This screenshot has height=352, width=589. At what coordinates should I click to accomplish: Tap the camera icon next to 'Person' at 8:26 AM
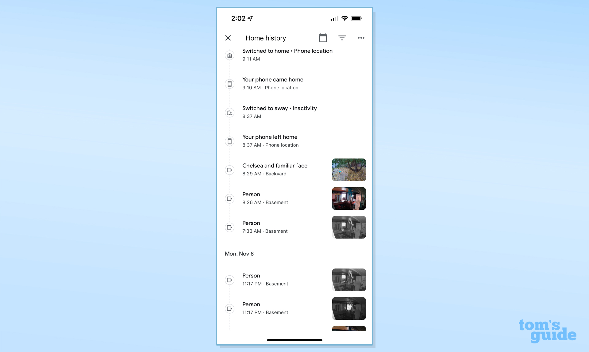click(230, 198)
